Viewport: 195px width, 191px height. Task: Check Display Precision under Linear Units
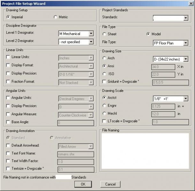click(8, 74)
